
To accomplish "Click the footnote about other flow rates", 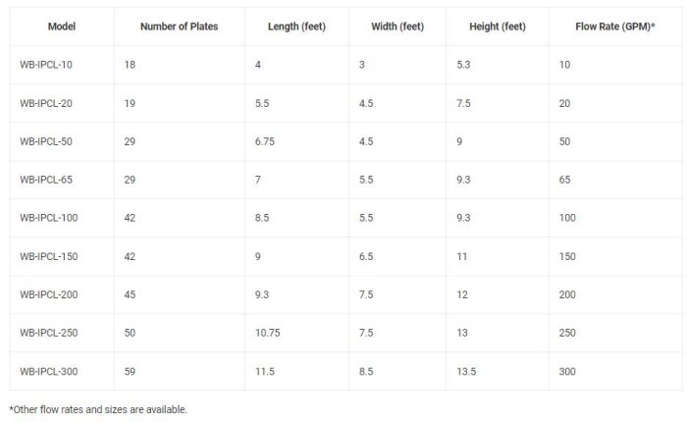I will 97,408.
